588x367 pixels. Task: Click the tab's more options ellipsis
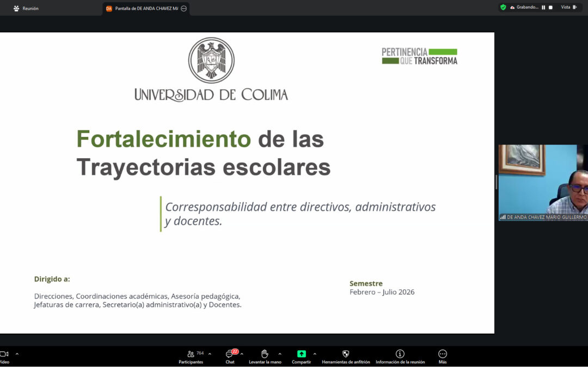183,8
